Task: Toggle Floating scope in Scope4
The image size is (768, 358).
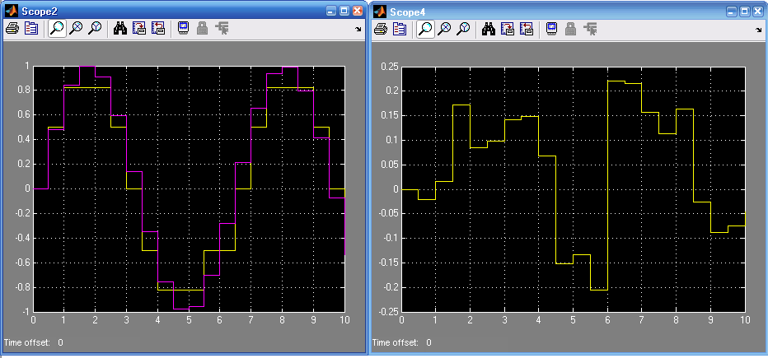Action: point(552,29)
